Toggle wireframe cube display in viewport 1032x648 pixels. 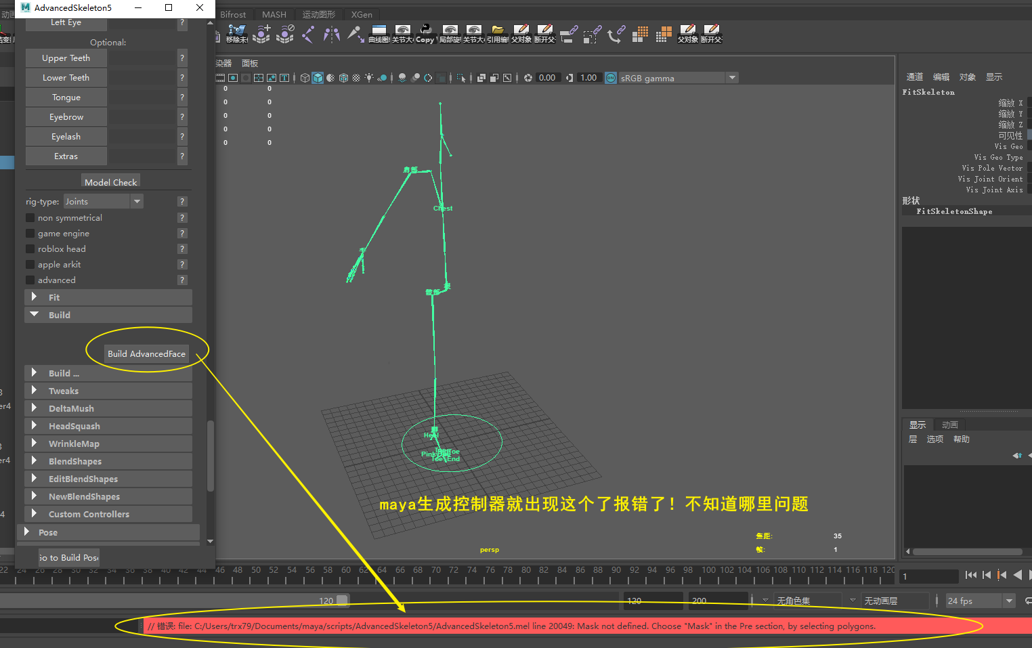pyautogui.click(x=305, y=78)
